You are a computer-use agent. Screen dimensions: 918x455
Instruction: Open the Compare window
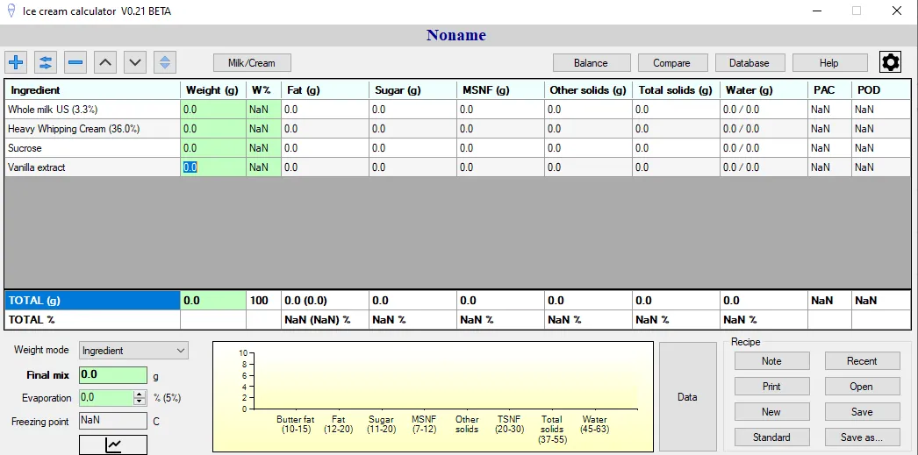click(672, 63)
